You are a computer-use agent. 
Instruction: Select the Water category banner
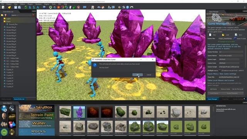click(37, 124)
